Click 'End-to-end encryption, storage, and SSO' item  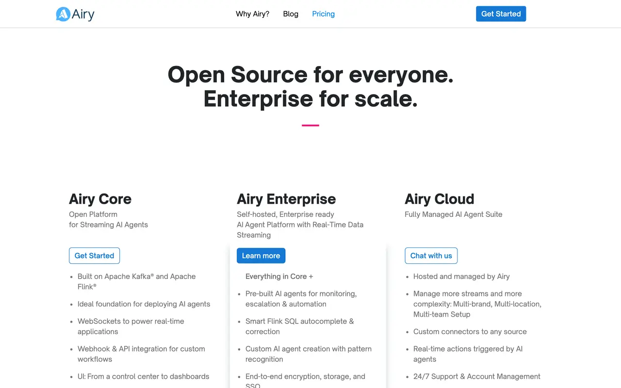(305, 380)
